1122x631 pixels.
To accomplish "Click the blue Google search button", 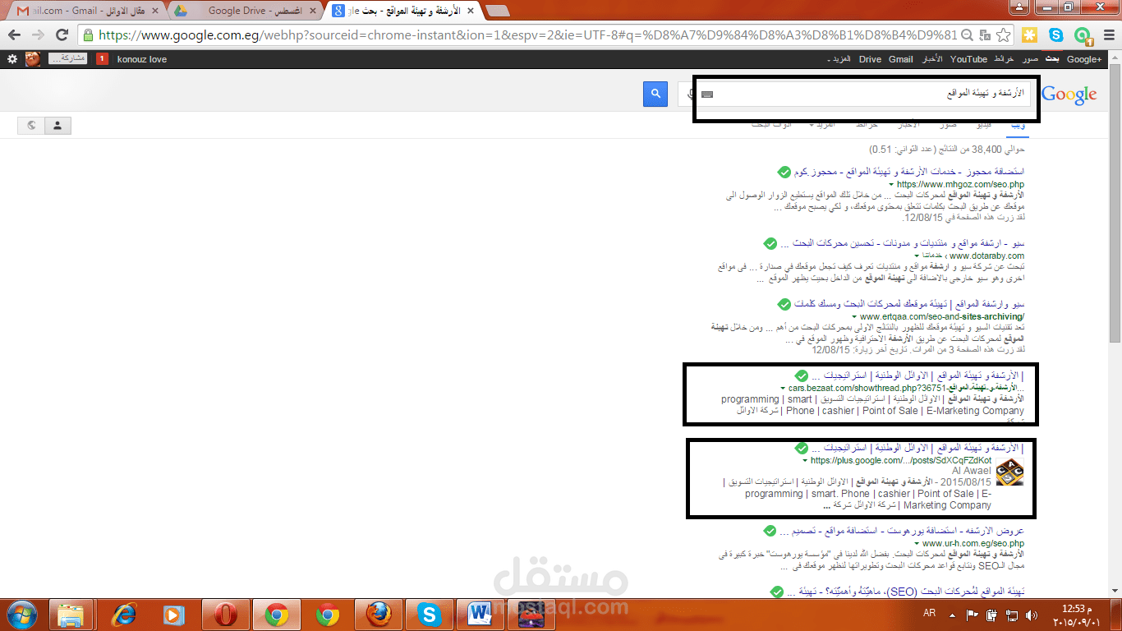I will click(x=655, y=94).
